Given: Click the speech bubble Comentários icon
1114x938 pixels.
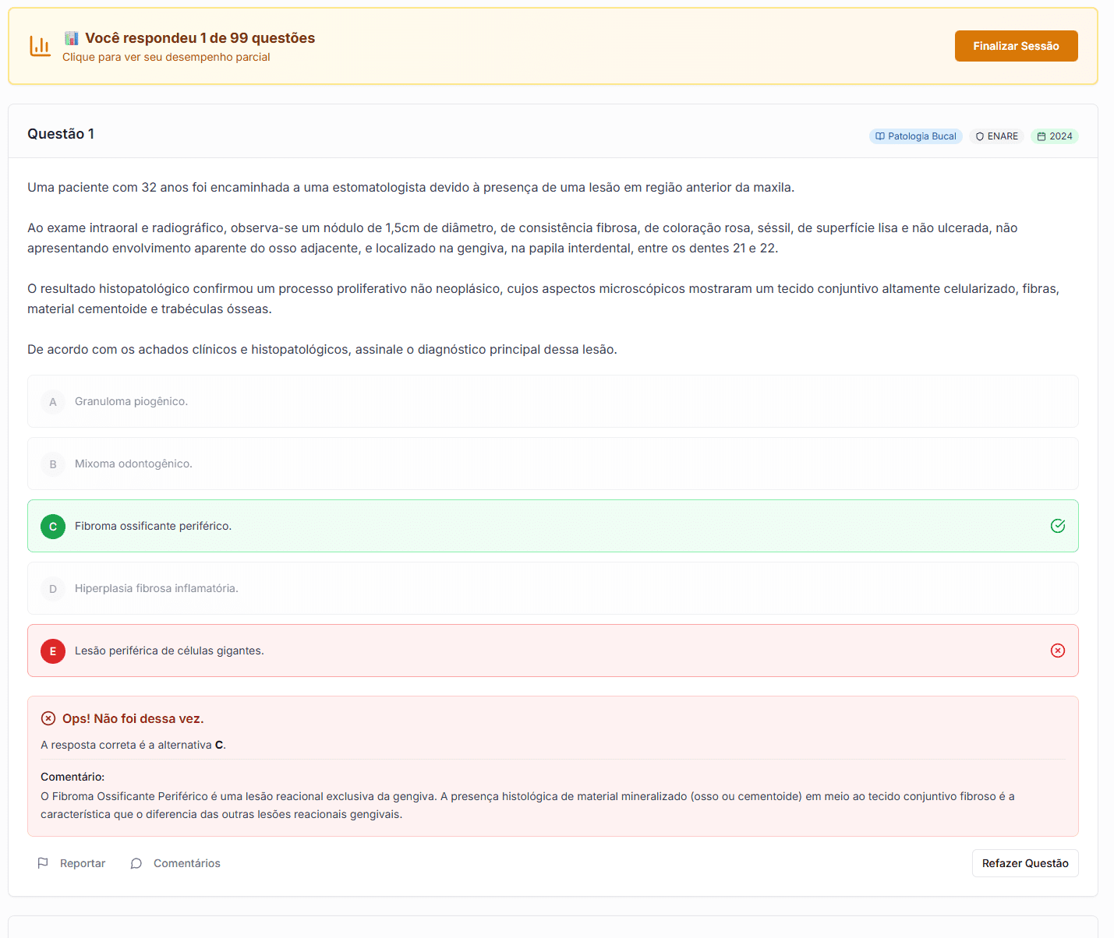Looking at the screenshot, I should coord(136,863).
